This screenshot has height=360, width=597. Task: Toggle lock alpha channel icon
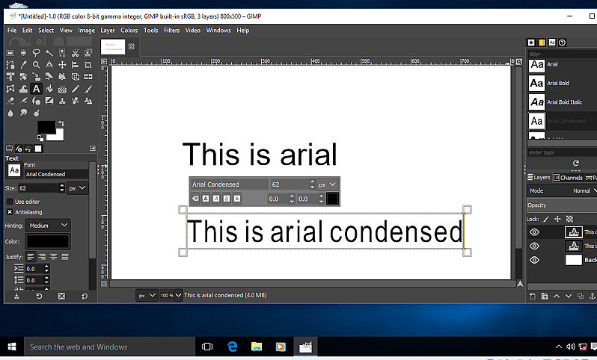pos(569,219)
